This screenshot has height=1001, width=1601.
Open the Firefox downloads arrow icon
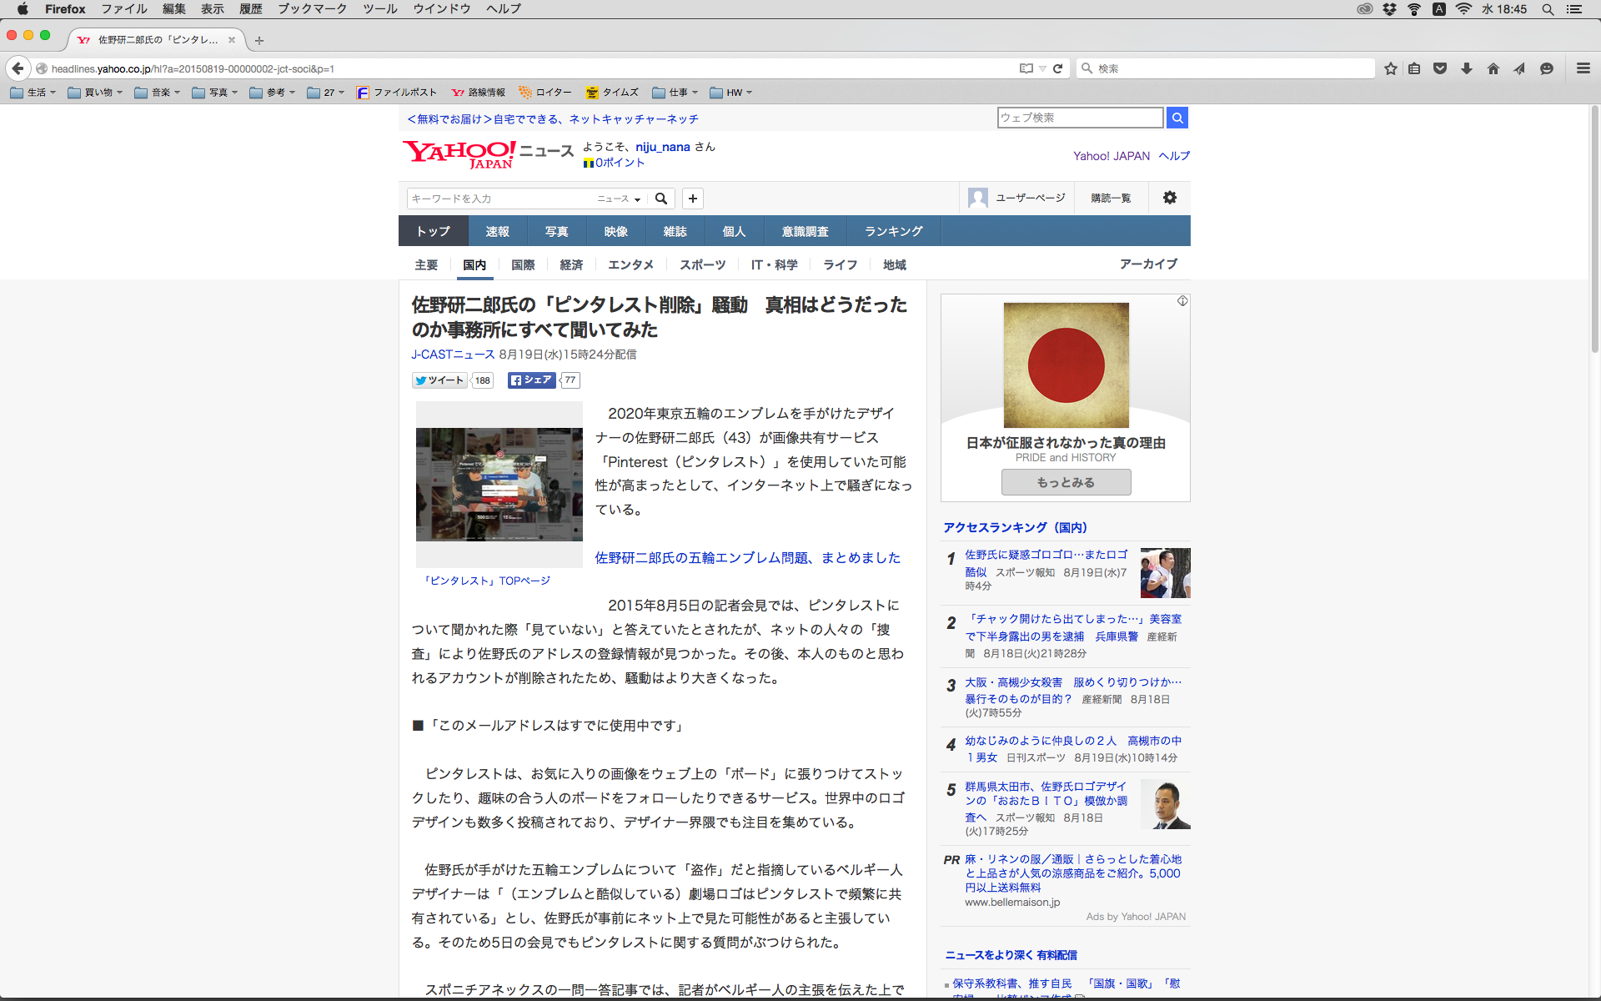[x=1467, y=68]
